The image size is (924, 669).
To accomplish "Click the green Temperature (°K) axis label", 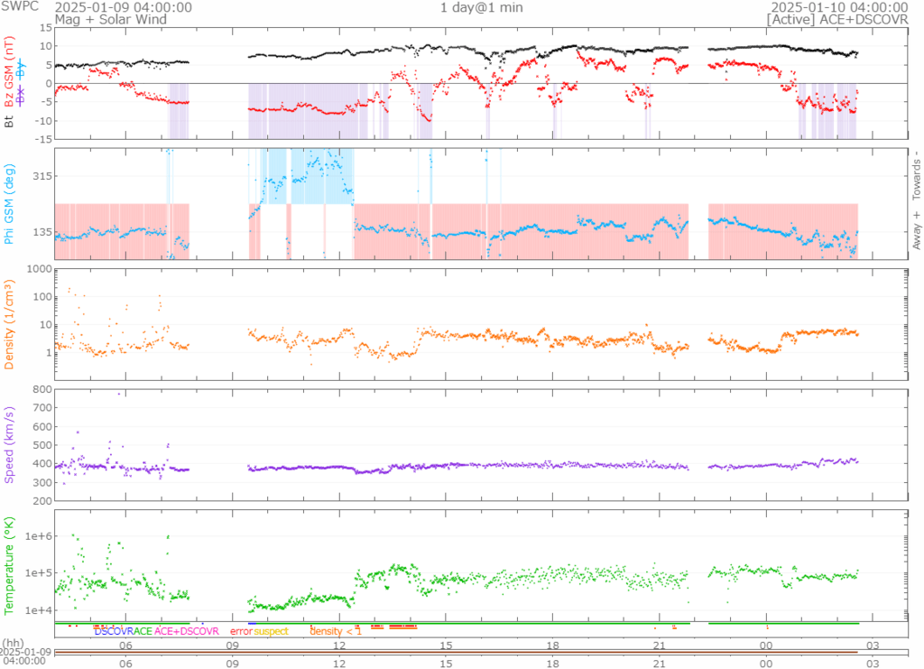I will click(10, 564).
